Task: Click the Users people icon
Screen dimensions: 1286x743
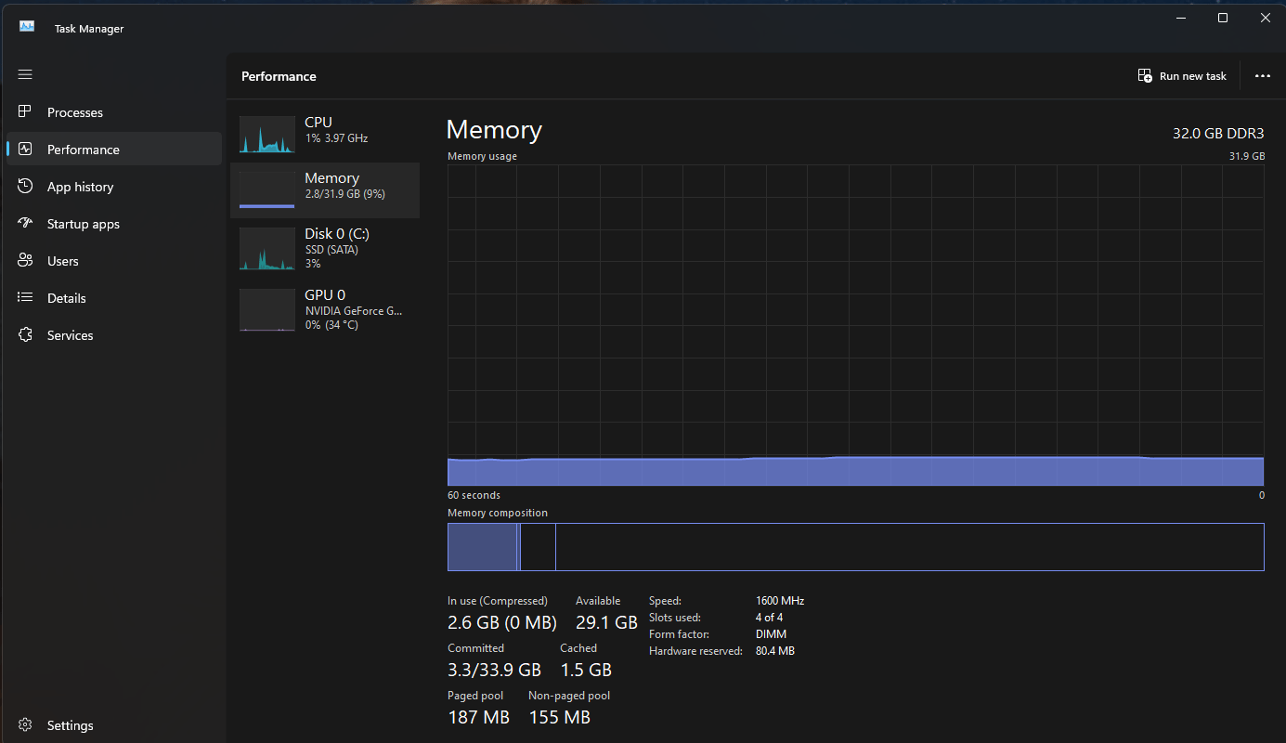Action: coord(25,260)
